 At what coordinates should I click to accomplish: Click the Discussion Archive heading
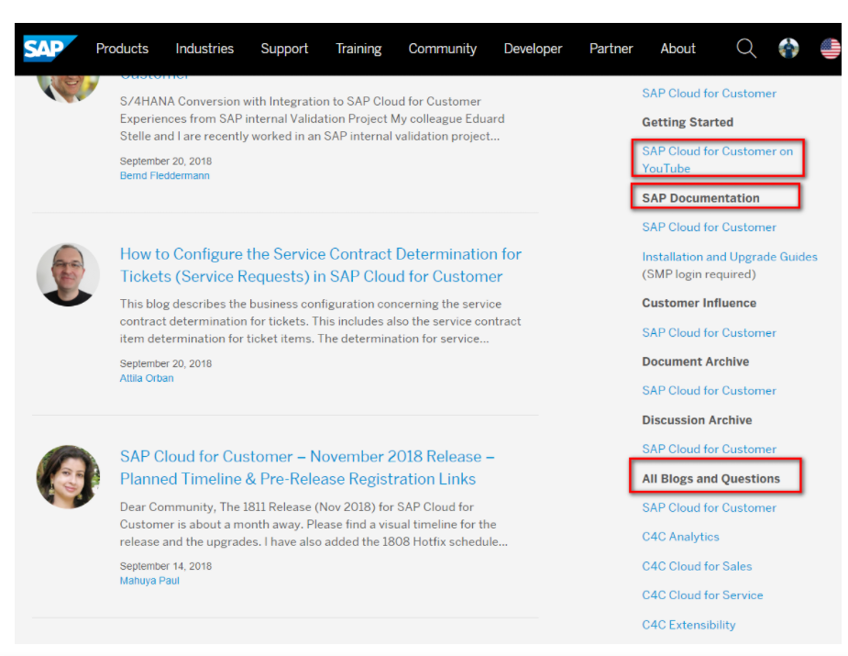(x=697, y=420)
